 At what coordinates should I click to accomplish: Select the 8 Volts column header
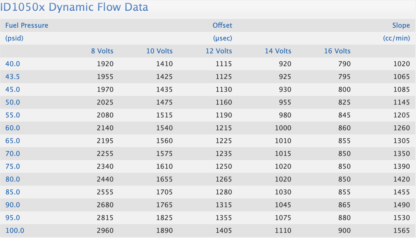tap(102, 51)
